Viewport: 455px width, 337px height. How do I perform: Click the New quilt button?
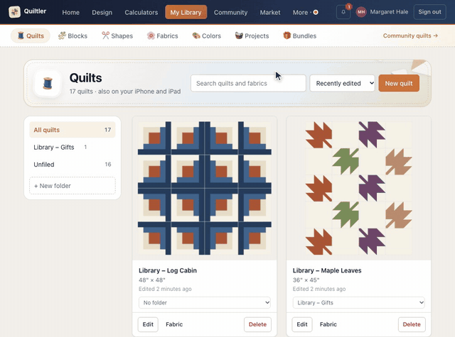pos(399,84)
